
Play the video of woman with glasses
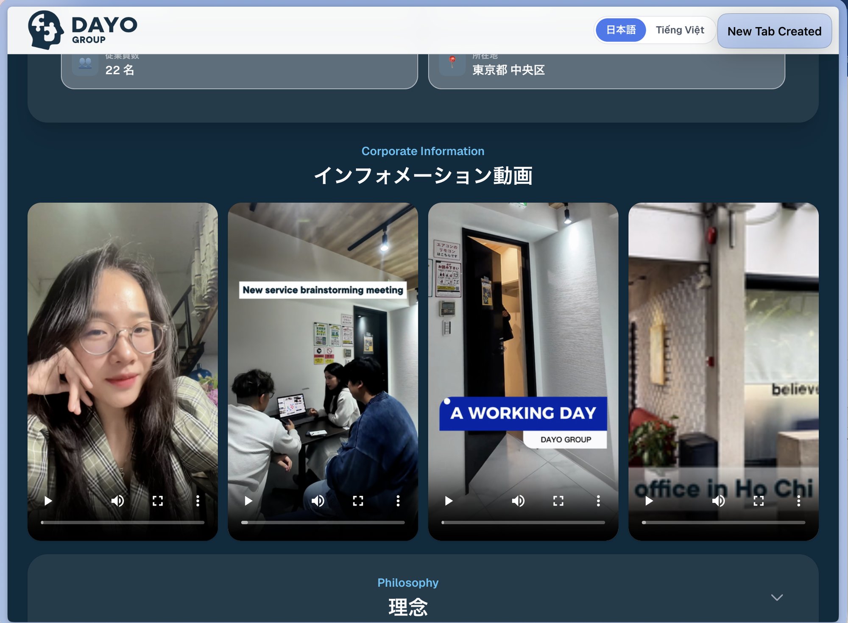point(48,501)
